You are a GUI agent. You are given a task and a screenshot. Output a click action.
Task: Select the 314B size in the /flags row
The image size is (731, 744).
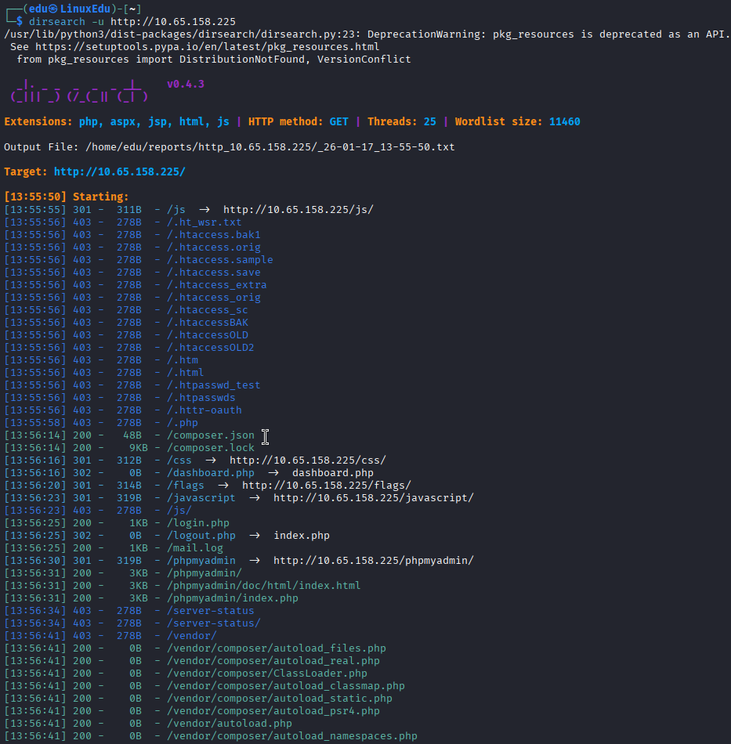tap(129, 486)
